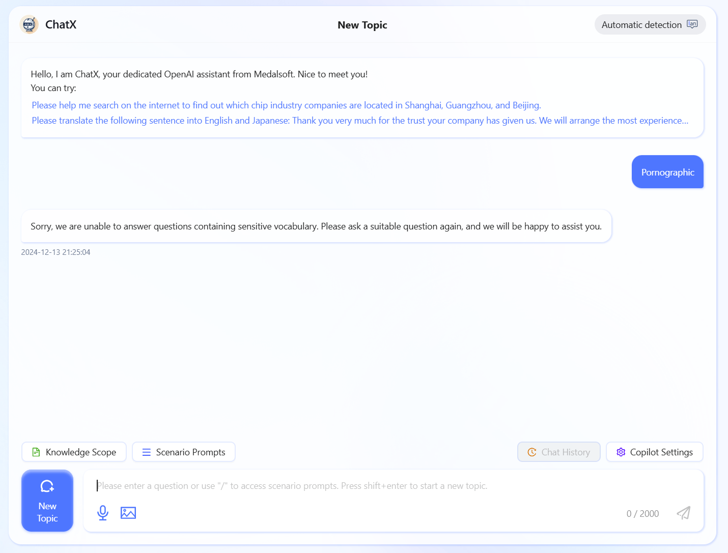This screenshot has height=553, width=728.
Task: Click the ChatX robot logo icon
Action: 29,24
